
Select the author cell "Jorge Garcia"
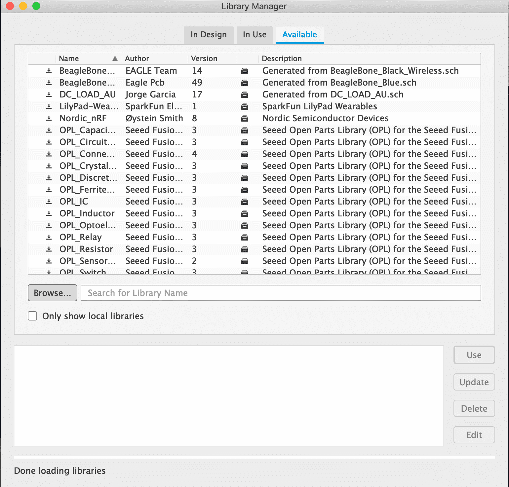(151, 94)
